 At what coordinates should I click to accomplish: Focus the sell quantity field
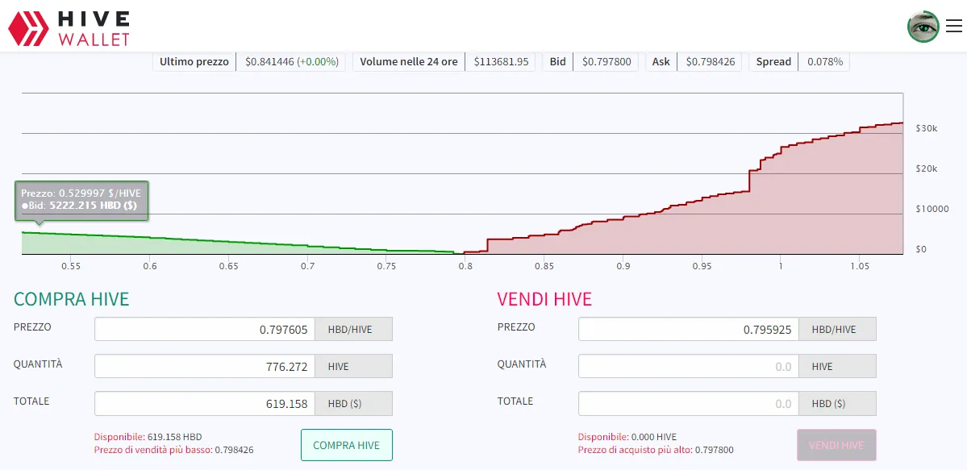689,366
